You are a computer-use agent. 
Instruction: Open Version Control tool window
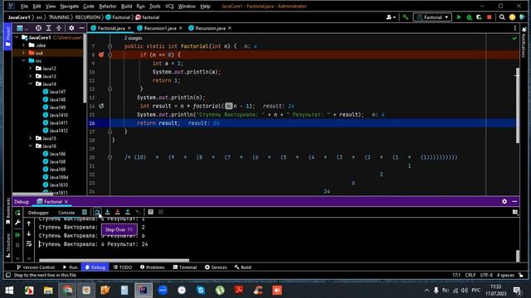36,267
